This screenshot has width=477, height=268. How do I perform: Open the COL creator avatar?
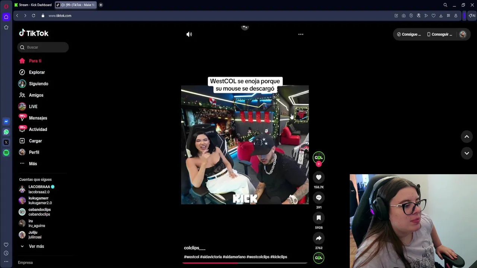coord(319,157)
